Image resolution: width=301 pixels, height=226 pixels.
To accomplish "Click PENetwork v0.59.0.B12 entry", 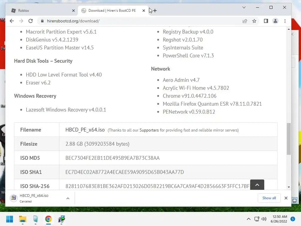I will pyautogui.click(x=189, y=112).
